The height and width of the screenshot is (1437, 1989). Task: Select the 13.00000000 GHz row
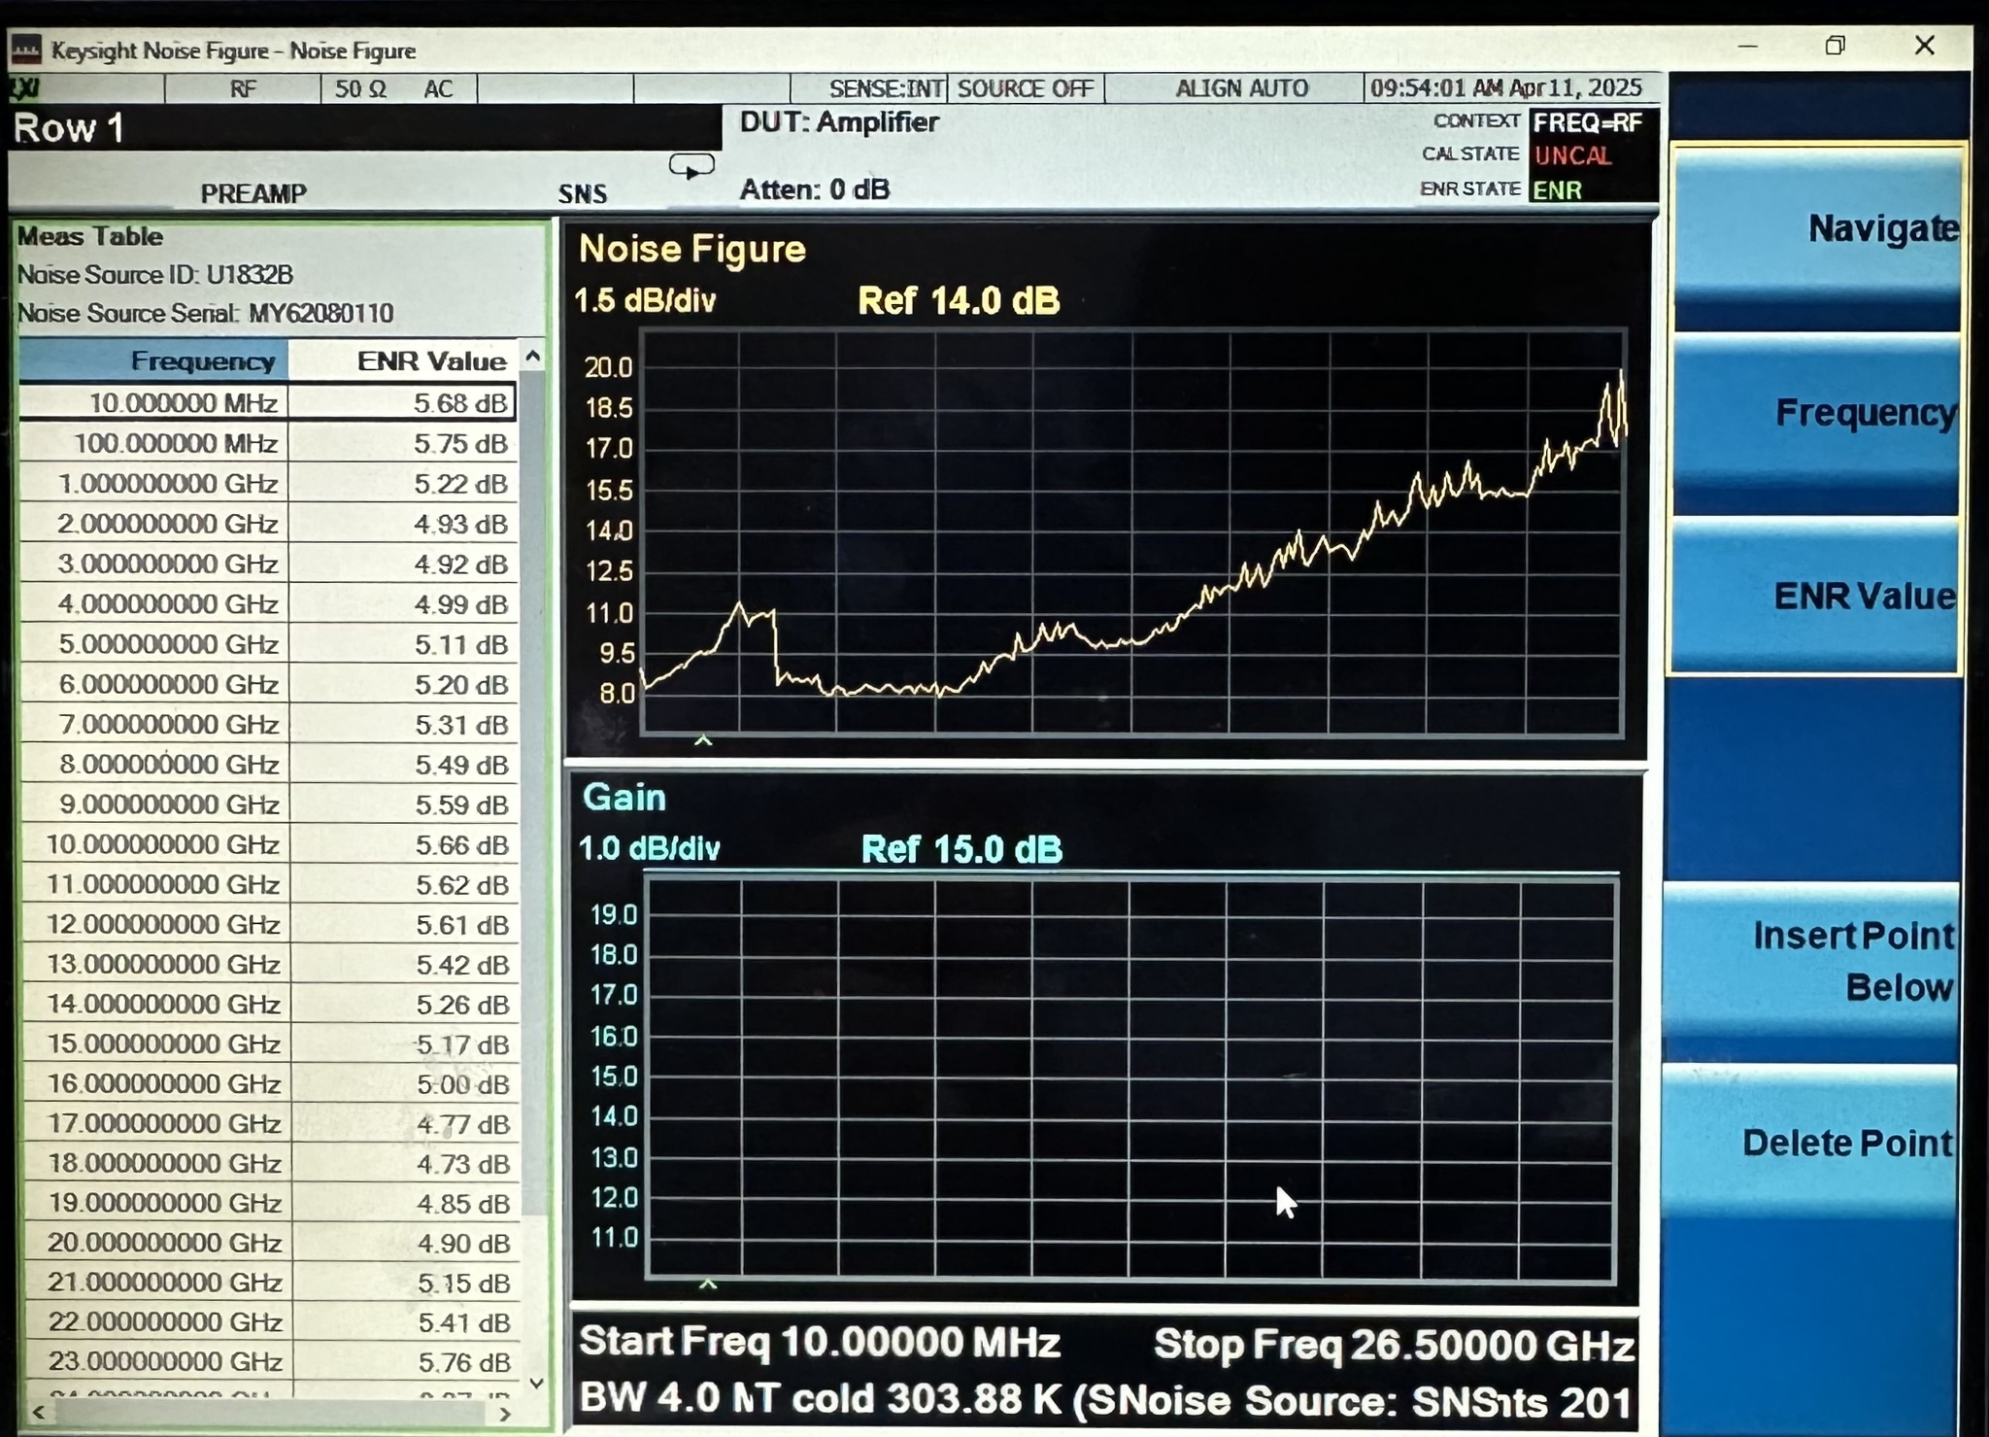268,964
